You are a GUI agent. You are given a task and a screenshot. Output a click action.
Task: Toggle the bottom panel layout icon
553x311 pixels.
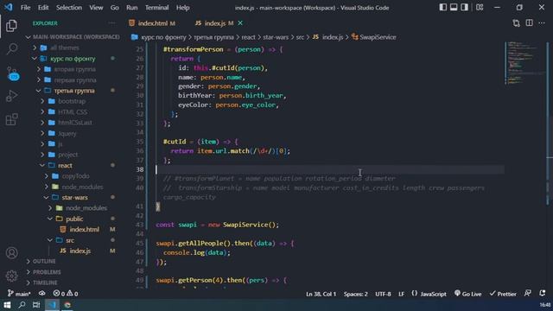click(x=454, y=8)
